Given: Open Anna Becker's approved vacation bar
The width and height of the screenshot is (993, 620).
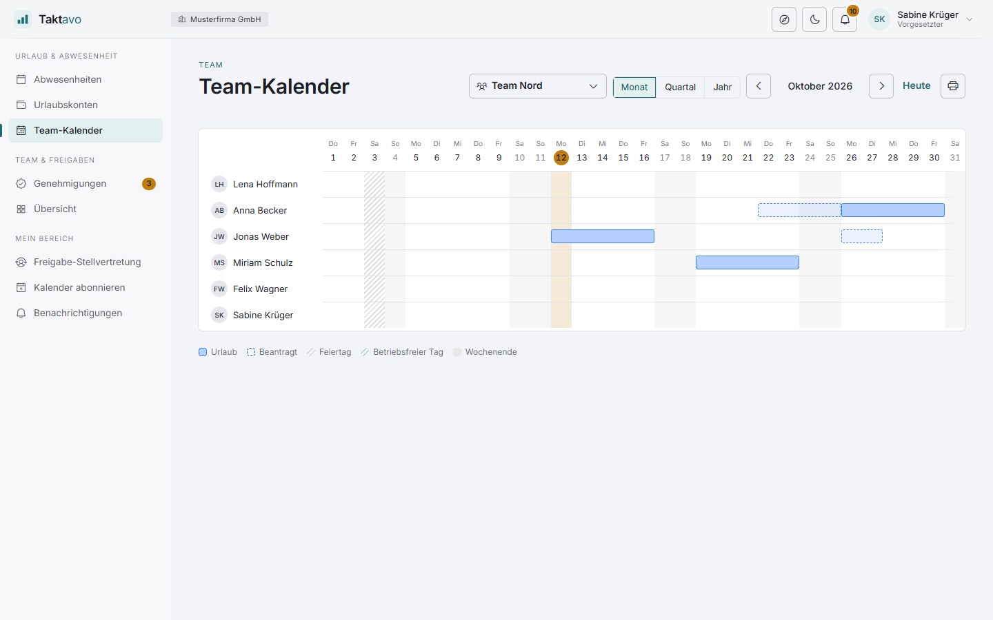Looking at the screenshot, I should [x=893, y=210].
